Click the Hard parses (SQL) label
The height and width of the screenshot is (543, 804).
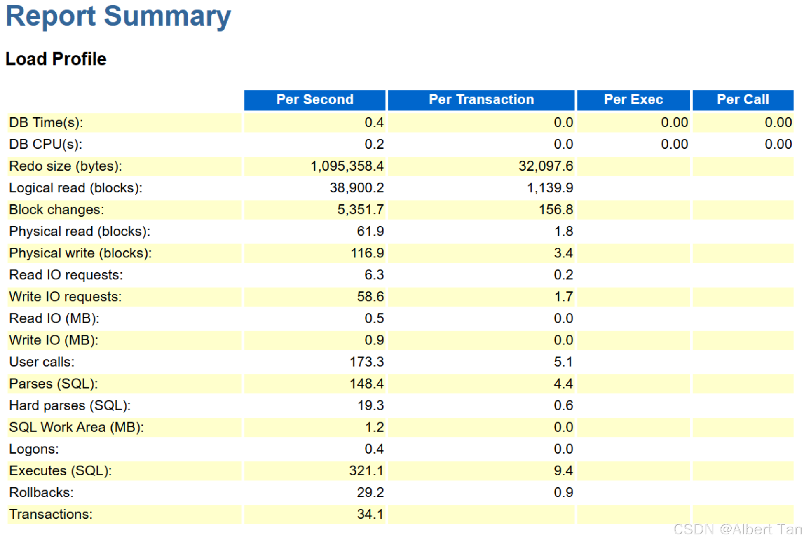click(70, 405)
